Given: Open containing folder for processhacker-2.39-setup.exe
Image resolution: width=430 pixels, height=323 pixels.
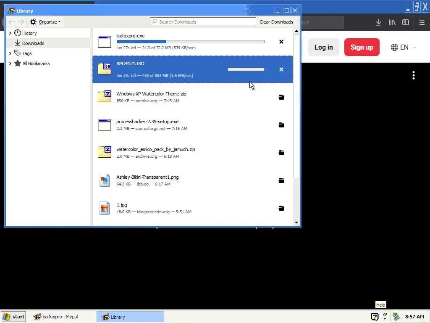Looking at the screenshot, I should point(281,125).
